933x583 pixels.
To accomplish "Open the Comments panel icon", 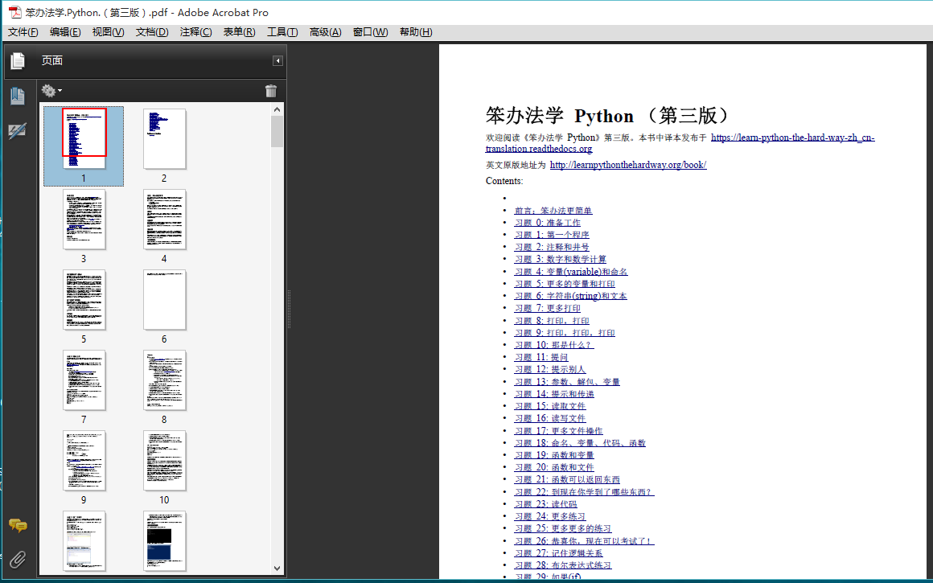I will [x=18, y=525].
